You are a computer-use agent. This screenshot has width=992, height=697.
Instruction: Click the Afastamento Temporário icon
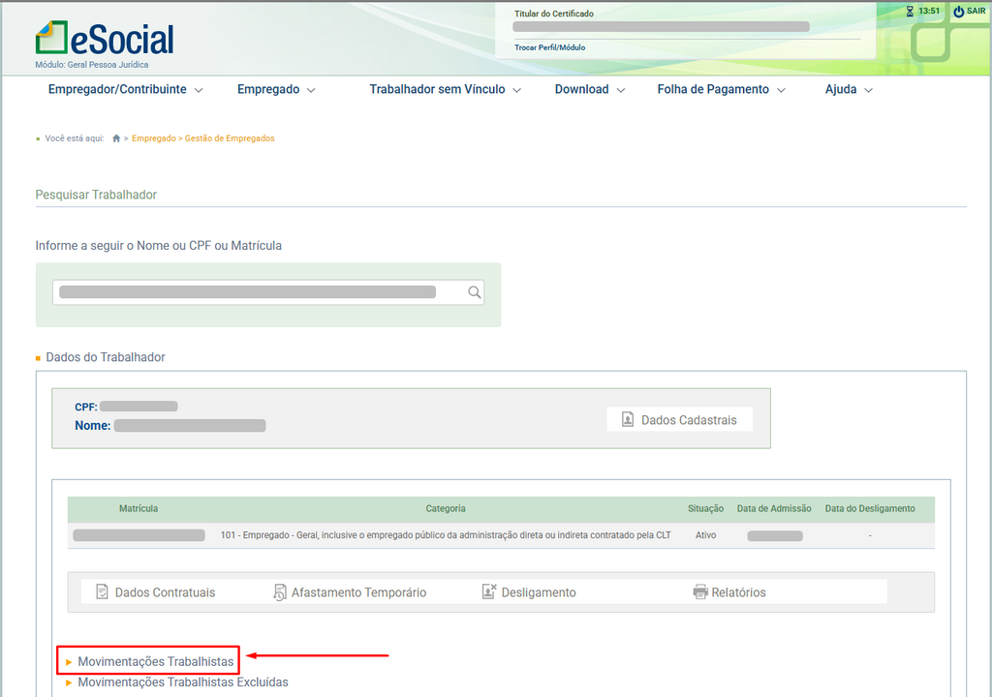click(x=280, y=592)
